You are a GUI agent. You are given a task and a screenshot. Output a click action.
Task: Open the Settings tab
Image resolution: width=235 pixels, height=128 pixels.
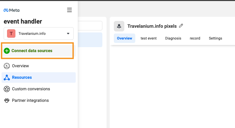click(x=215, y=38)
